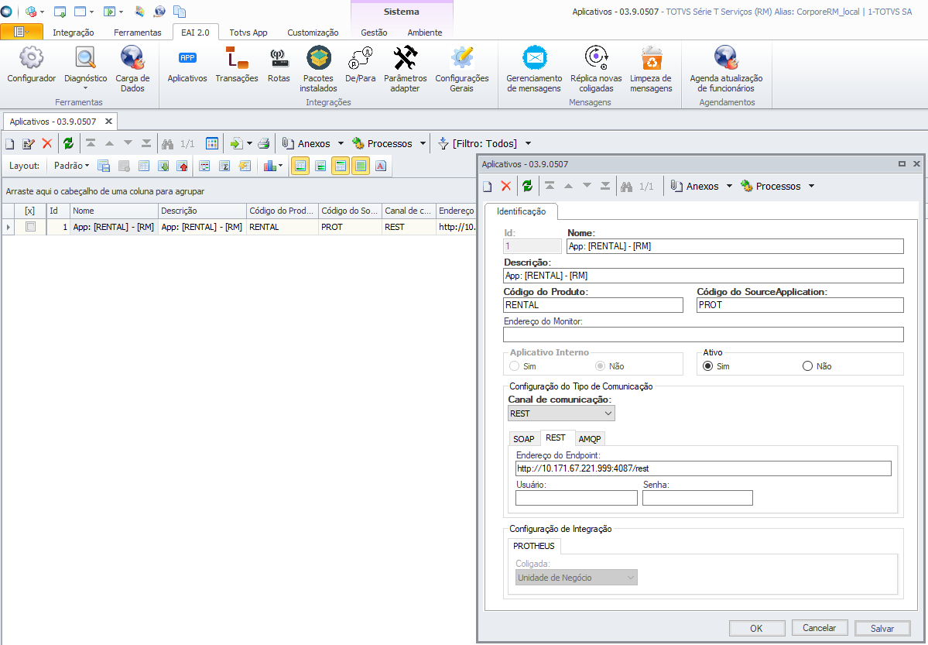Viewport: 928px width, 645px height.
Task: Go to the first record in list toolbar
Action: pos(91,143)
